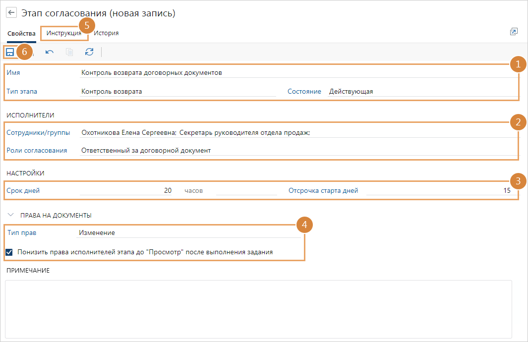Open the Тип прав dropdown with Изменение

click(188, 232)
